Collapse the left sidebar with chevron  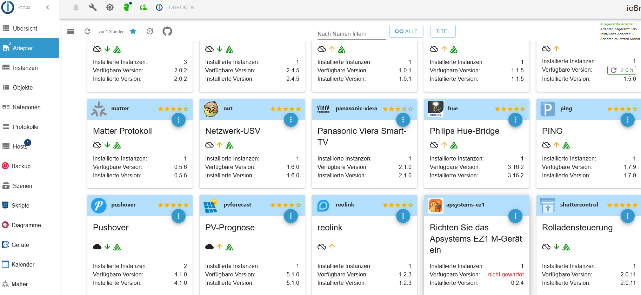48,7
